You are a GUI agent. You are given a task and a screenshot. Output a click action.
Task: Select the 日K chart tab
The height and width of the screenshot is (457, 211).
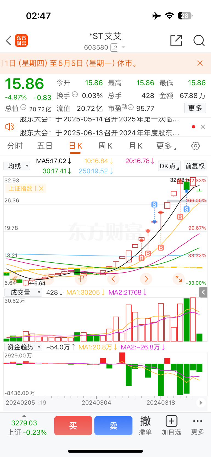(75, 146)
